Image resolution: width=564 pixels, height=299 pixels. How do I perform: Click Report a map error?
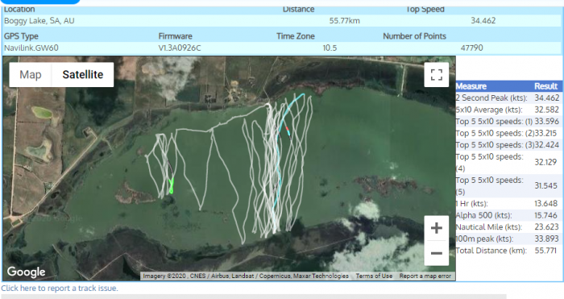coord(425,276)
